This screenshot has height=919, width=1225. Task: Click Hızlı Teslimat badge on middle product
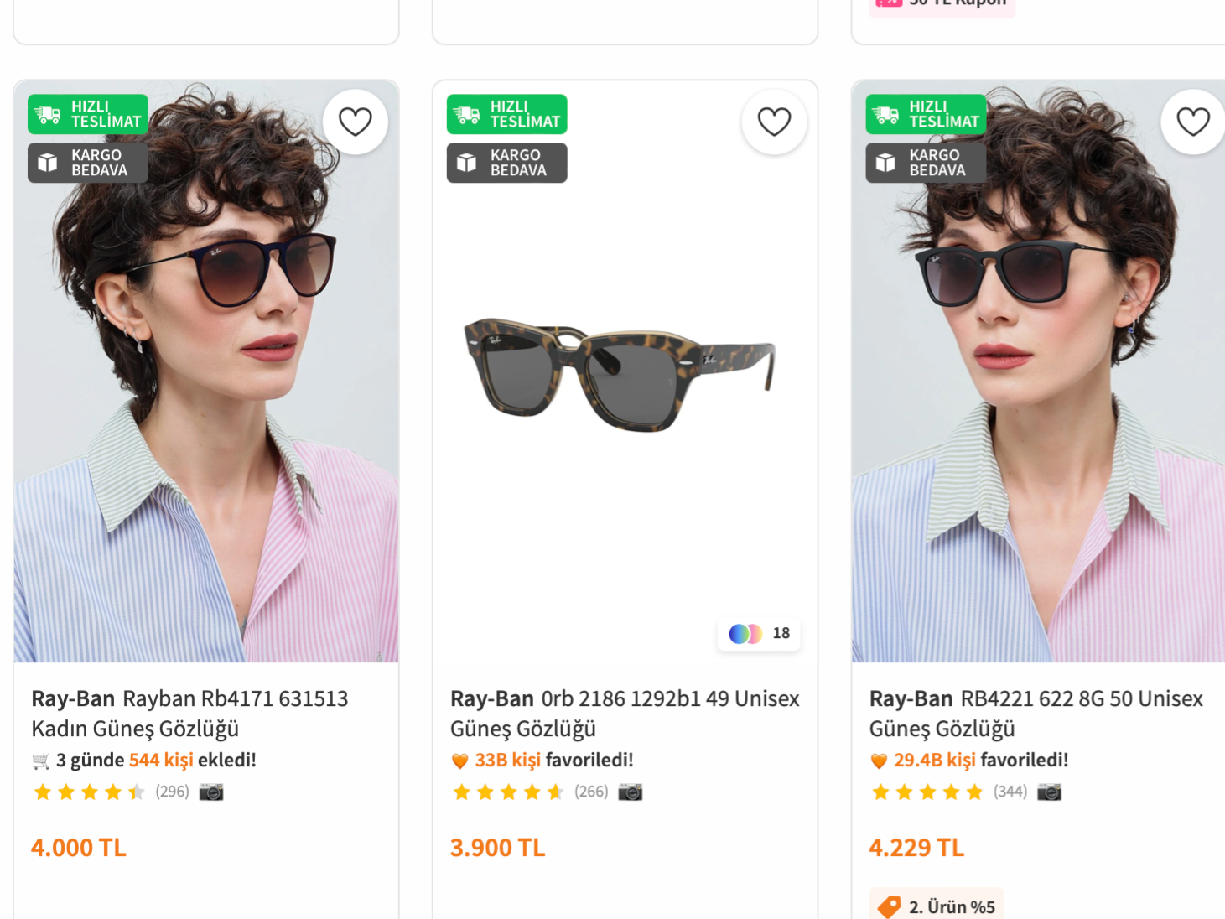507,114
